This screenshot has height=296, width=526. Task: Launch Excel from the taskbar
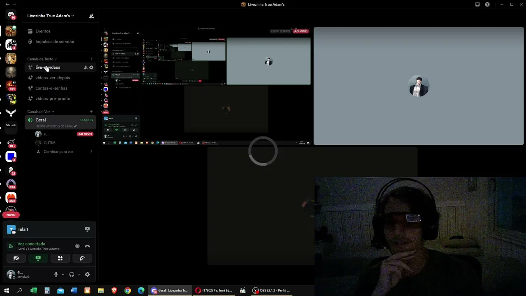34,290
